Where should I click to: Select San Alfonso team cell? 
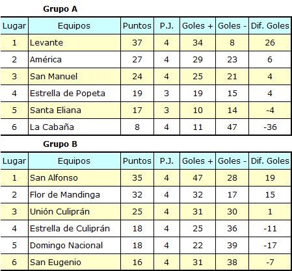click(74, 178)
